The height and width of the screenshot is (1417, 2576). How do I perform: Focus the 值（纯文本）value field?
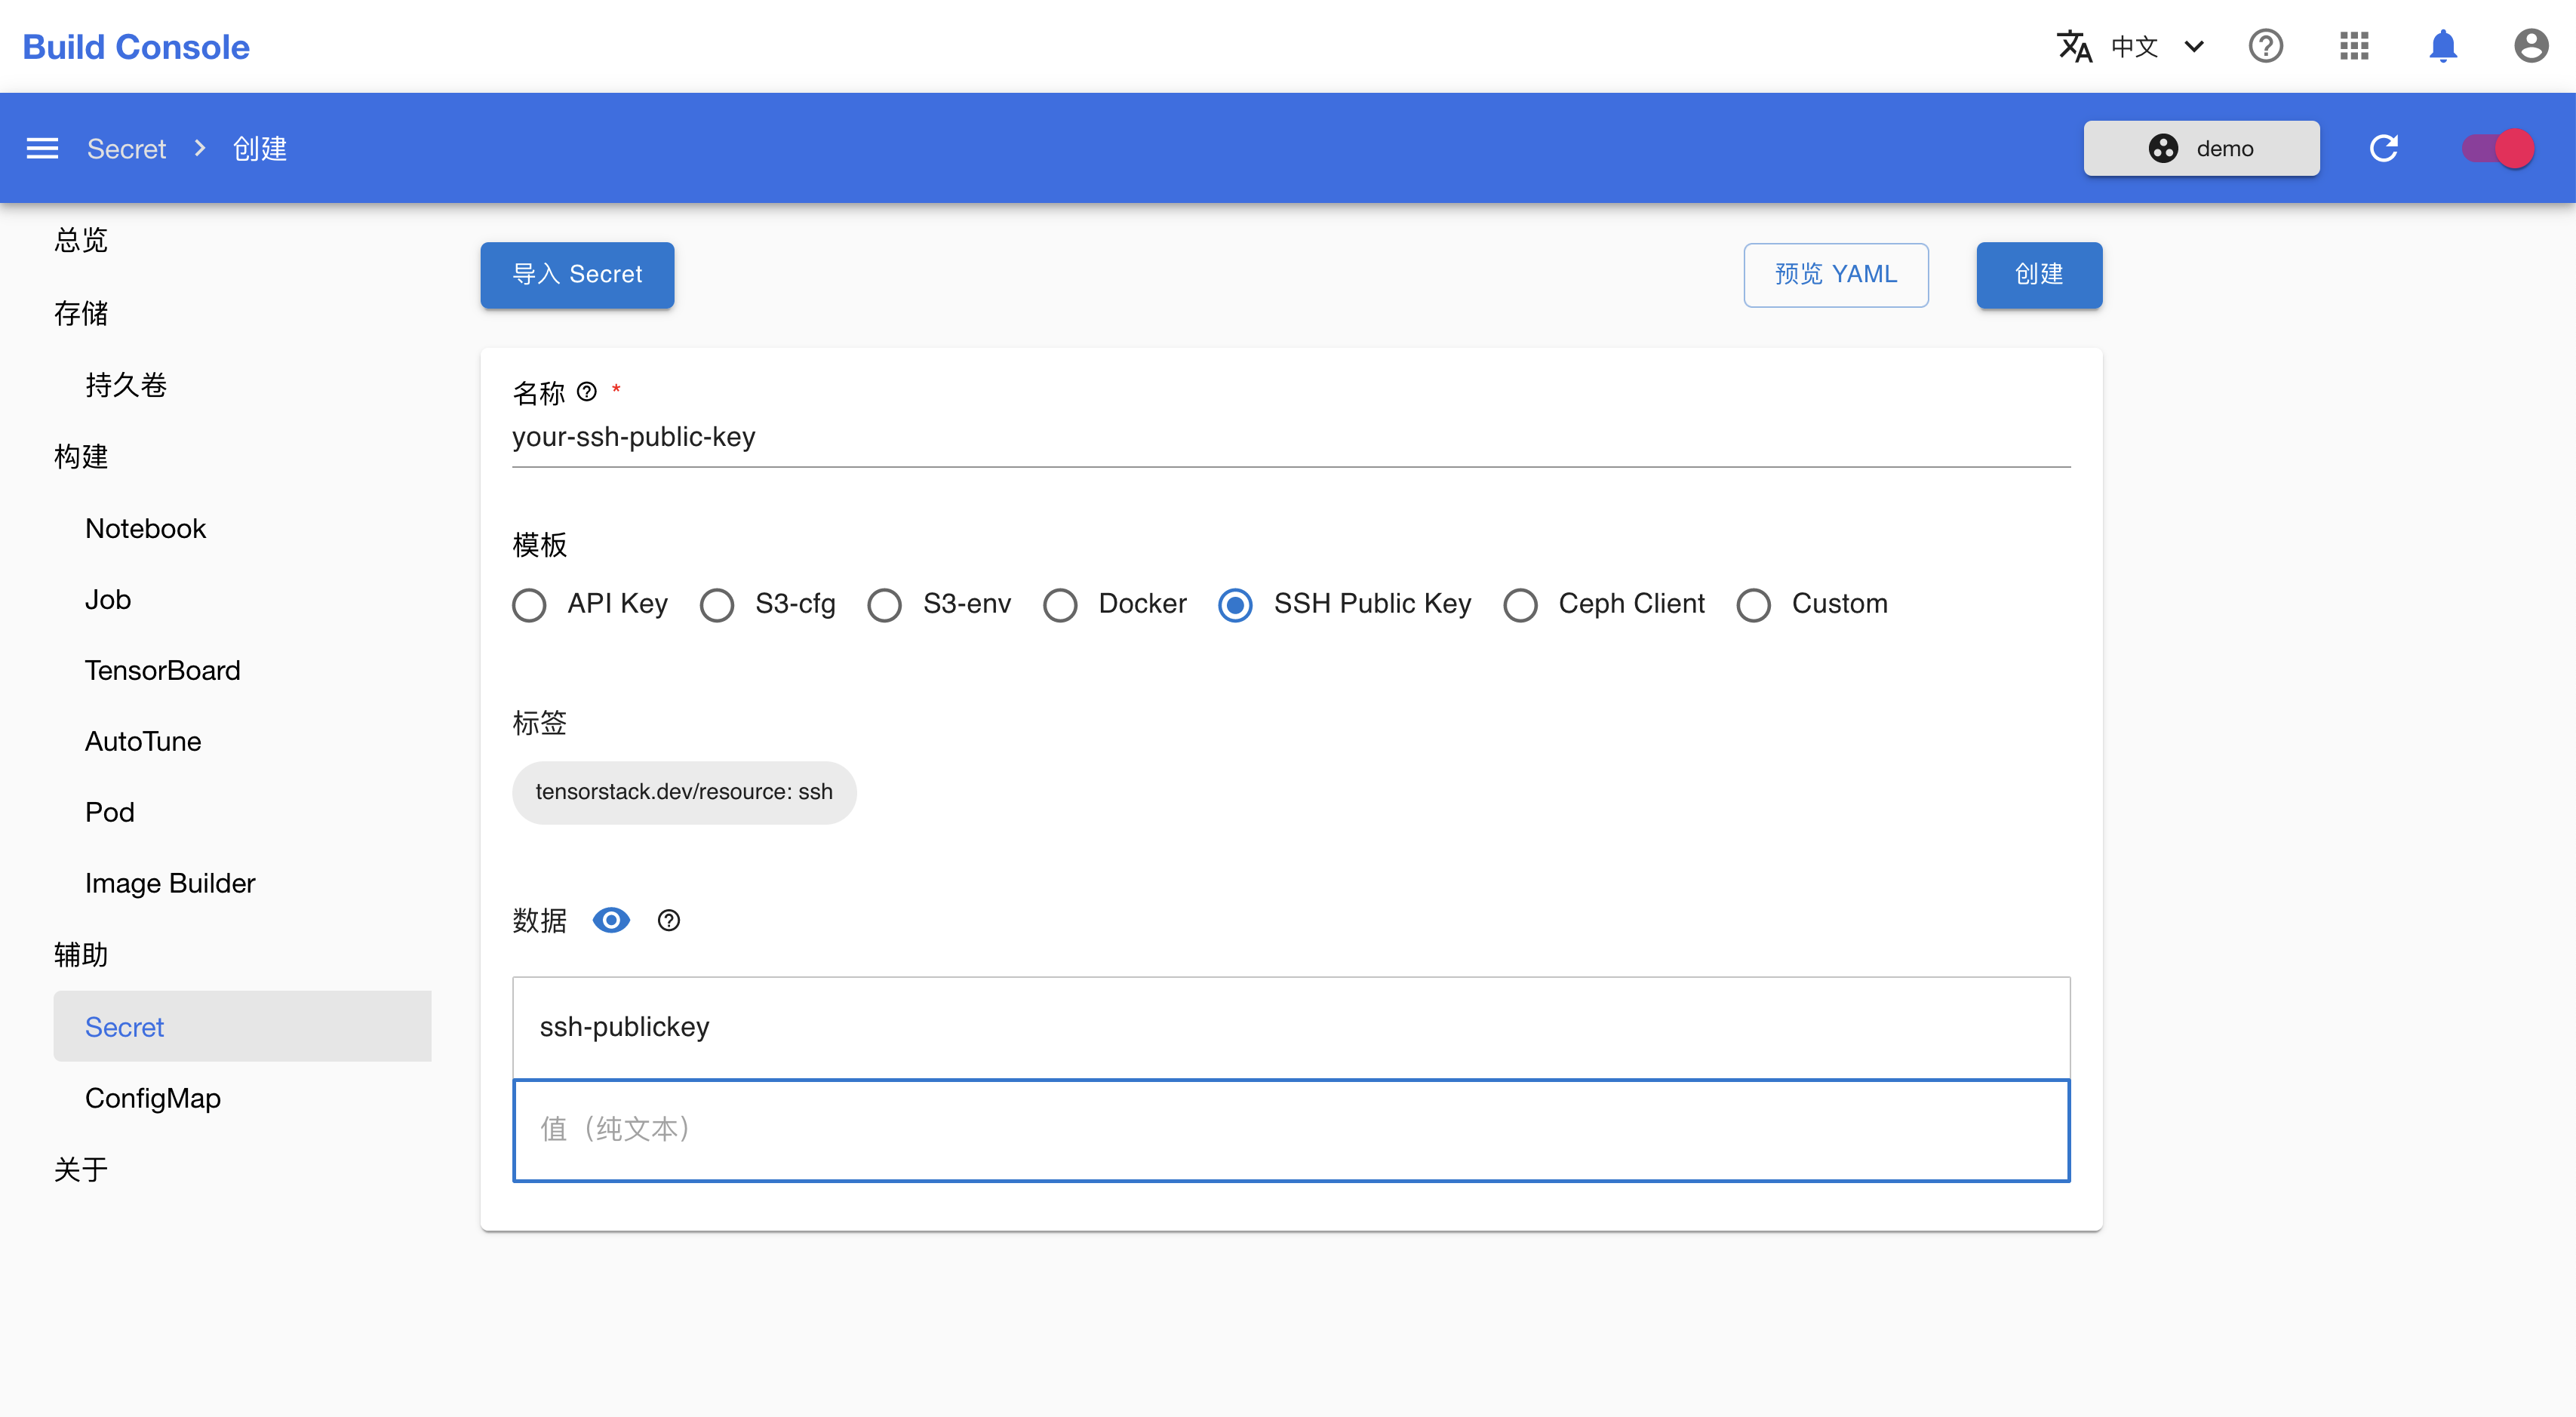point(1291,1130)
